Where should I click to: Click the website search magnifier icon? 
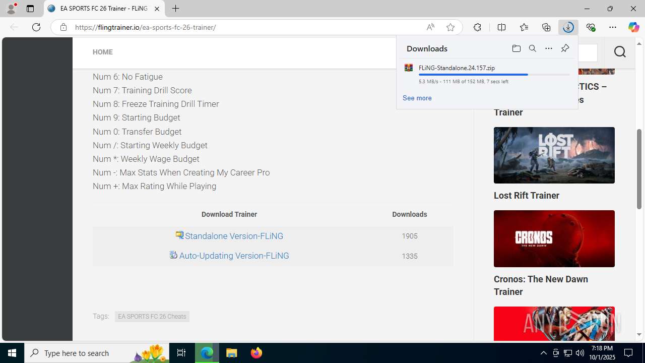(620, 51)
